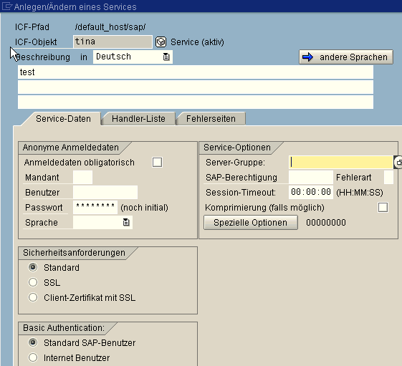The height and width of the screenshot is (366, 402).
Task: Expand the Sprache dropdown list
Action: [x=126, y=222]
